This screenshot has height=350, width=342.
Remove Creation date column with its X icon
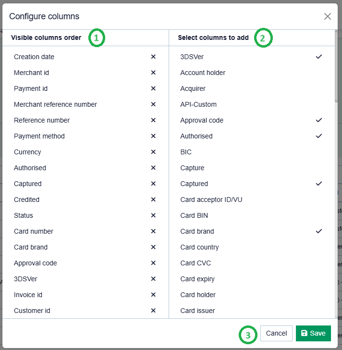[153, 57]
